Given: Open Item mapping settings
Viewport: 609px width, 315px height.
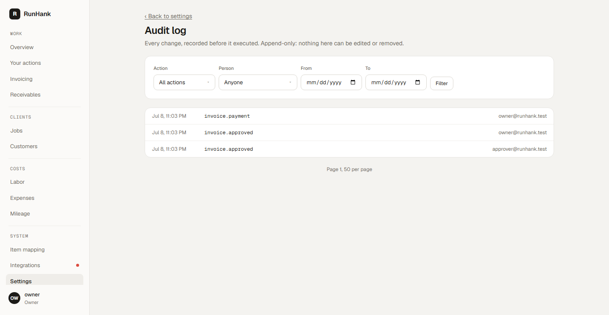Looking at the screenshot, I should coord(44,250).
